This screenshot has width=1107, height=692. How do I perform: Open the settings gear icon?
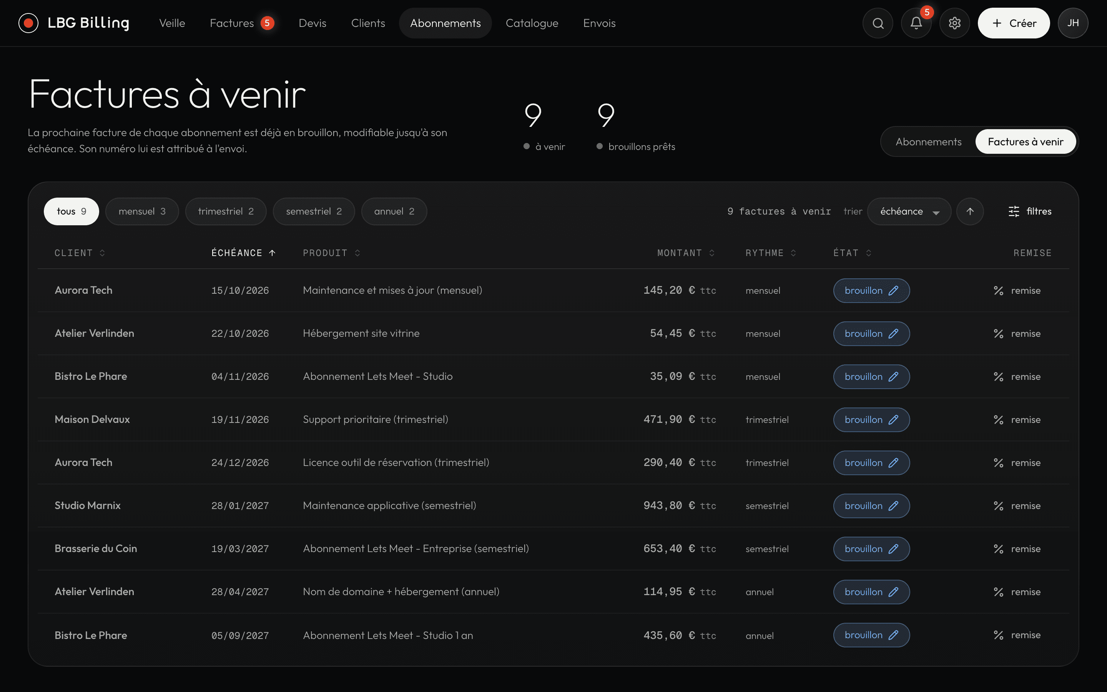point(954,23)
